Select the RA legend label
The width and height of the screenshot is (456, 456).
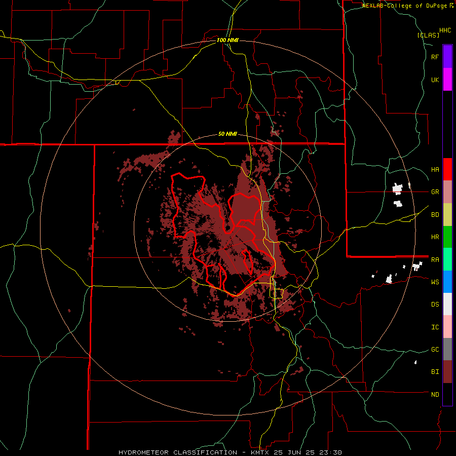pos(435,260)
